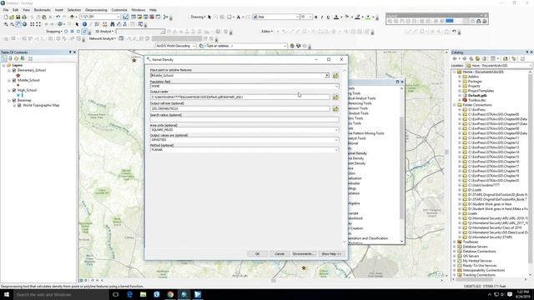Click Cancel in Kernel Density dialog
This screenshot has width=534, height=300.
click(x=280, y=254)
